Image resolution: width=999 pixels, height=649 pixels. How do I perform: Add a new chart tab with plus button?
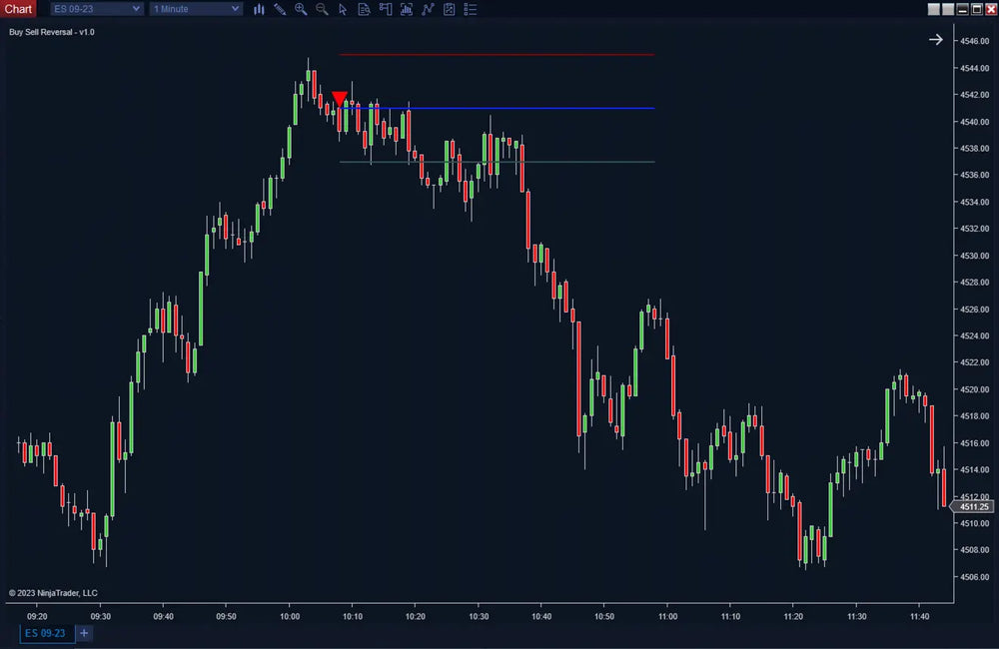[x=84, y=633]
